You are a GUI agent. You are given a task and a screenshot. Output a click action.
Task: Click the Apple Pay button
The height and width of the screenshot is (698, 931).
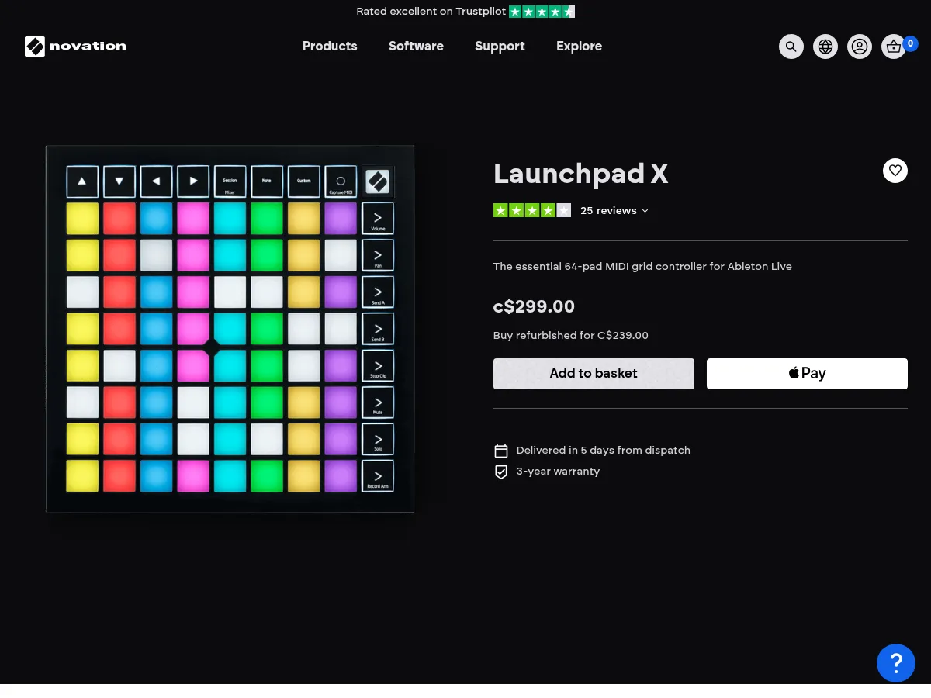tap(807, 373)
